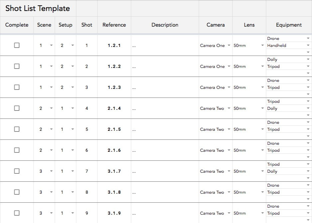The width and height of the screenshot is (312, 223).
Task: Select the Description cell for shot 7
Action: (165, 171)
